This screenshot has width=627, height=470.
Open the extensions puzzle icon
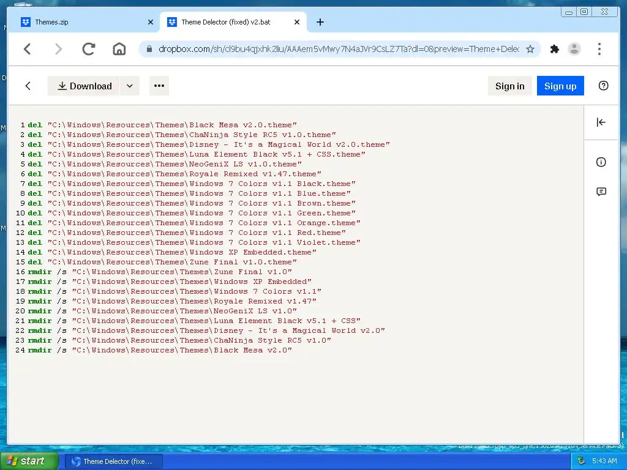554,49
